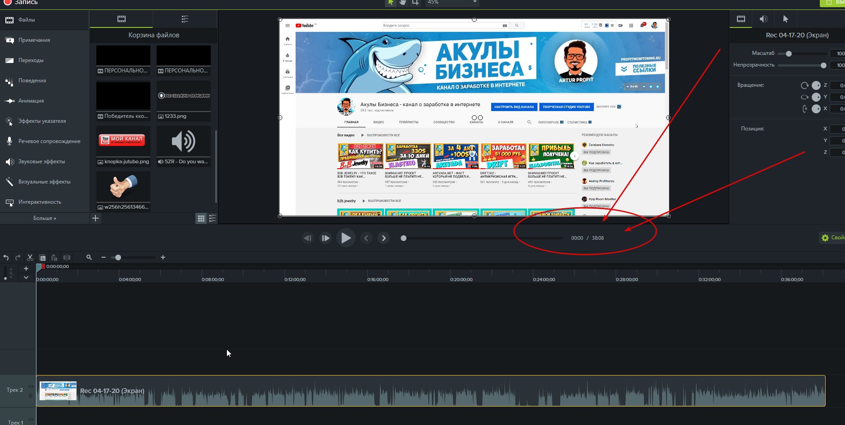Switch to the library list tab
845x425 pixels.
[185, 19]
